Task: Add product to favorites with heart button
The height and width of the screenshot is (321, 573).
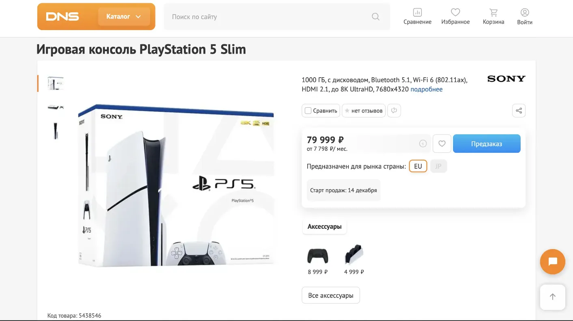Action: 442,143
